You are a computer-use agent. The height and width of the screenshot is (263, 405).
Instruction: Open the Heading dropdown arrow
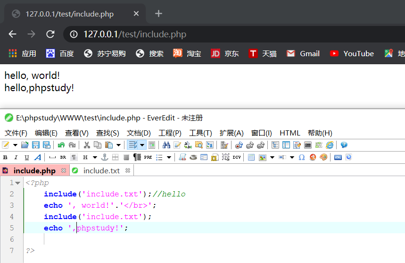click(x=95, y=157)
